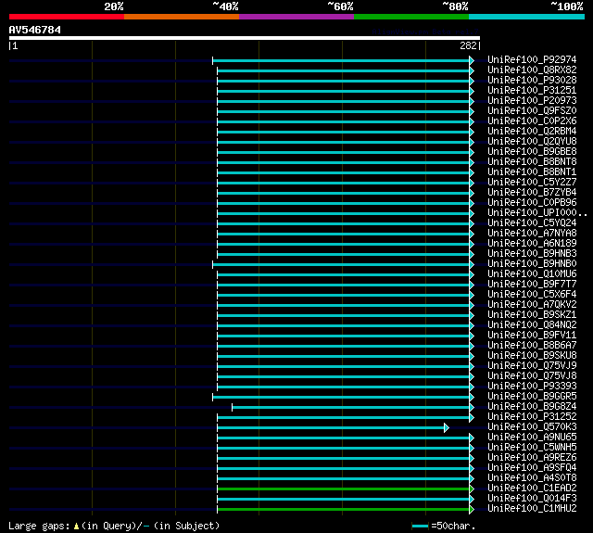Click the UniRef100_Q2RBM4 text
Screen dimensions: 593x533
pos(532,132)
